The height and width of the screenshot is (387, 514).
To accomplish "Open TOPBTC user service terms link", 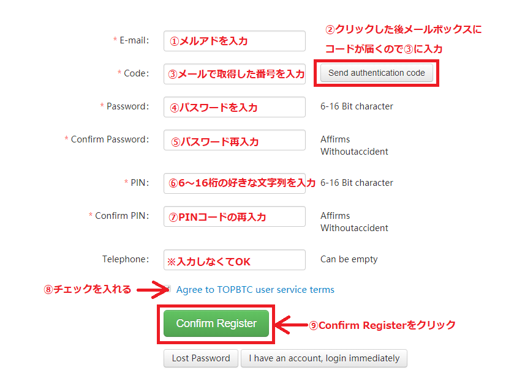I will 255,290.
